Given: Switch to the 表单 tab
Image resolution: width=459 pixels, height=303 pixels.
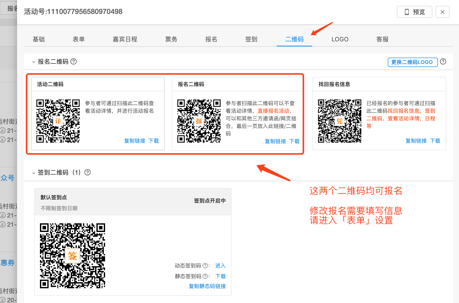Looking at the screenshot, I should pos(79,39).
